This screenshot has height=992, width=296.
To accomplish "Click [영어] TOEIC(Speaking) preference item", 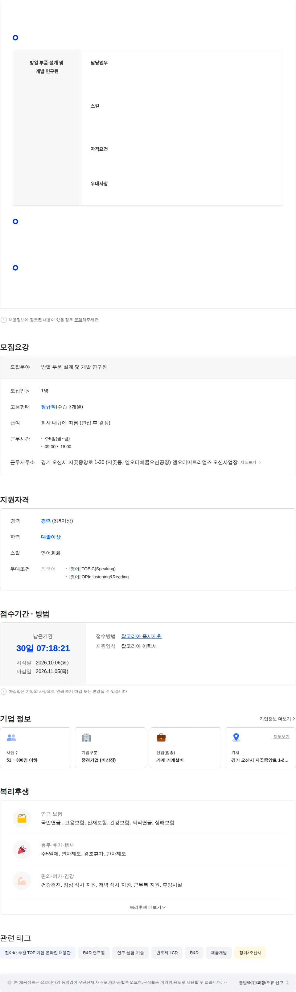I will click(x=92, y=569).
